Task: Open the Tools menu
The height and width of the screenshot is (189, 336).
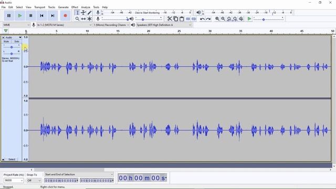Action: [96, 7]
